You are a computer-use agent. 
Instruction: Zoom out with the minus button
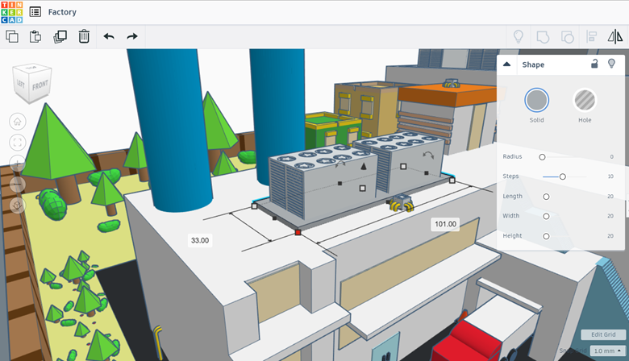click(17, 185)
